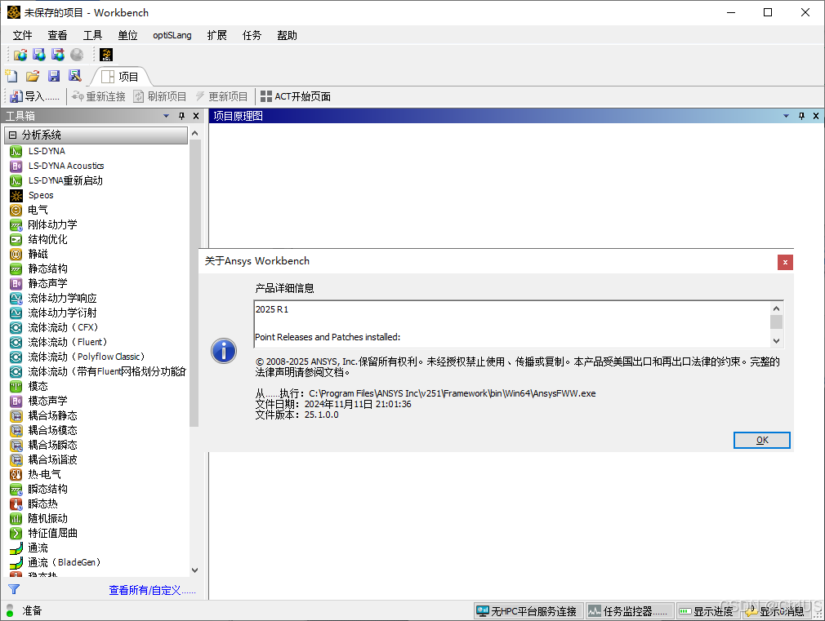Viewport: 825px width, 621px height.
Task: Collapse the 分析系统 group
Action: tap(13, 135)
